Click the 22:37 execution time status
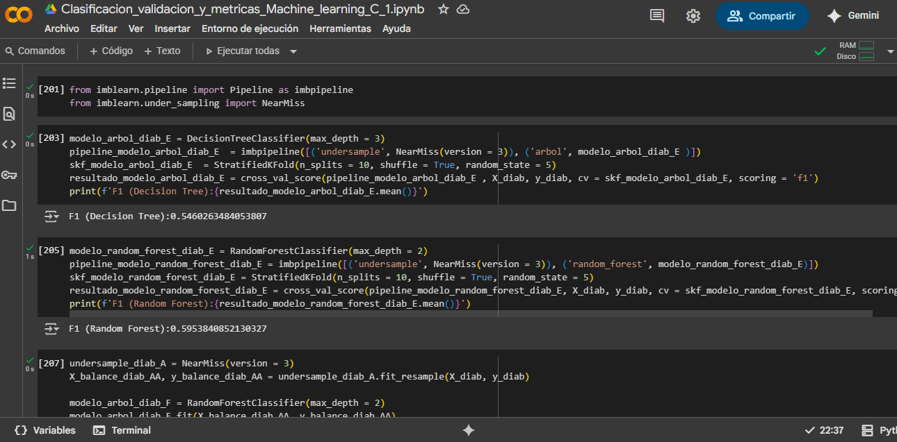Screen dimensions: 897x442 [824, 430]
